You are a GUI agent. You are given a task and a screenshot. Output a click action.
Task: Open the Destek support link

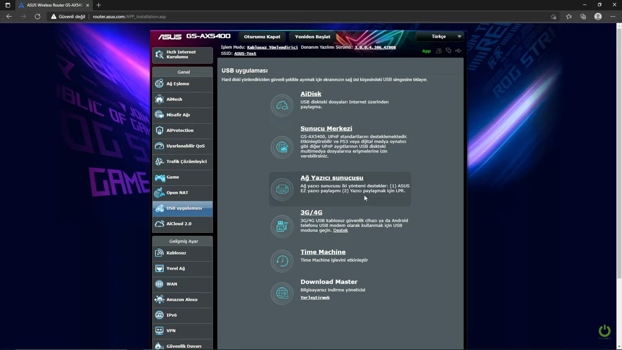[340, 230]
